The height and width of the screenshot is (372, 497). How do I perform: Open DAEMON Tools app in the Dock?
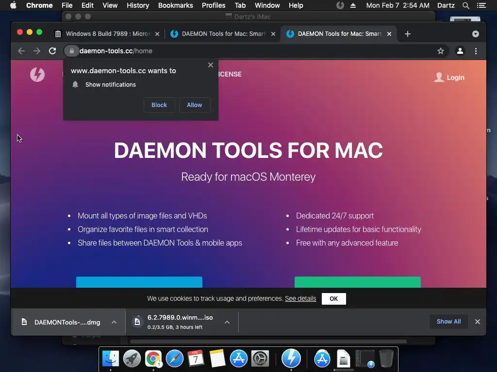291,358
